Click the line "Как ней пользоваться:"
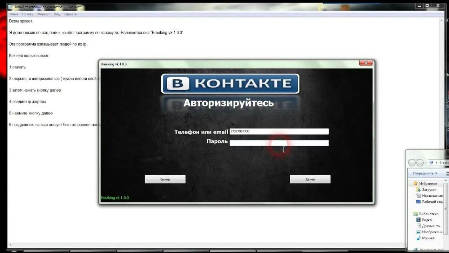Viewport: 449px width, 253px height. pyautogui.click(x=29, y=56)
